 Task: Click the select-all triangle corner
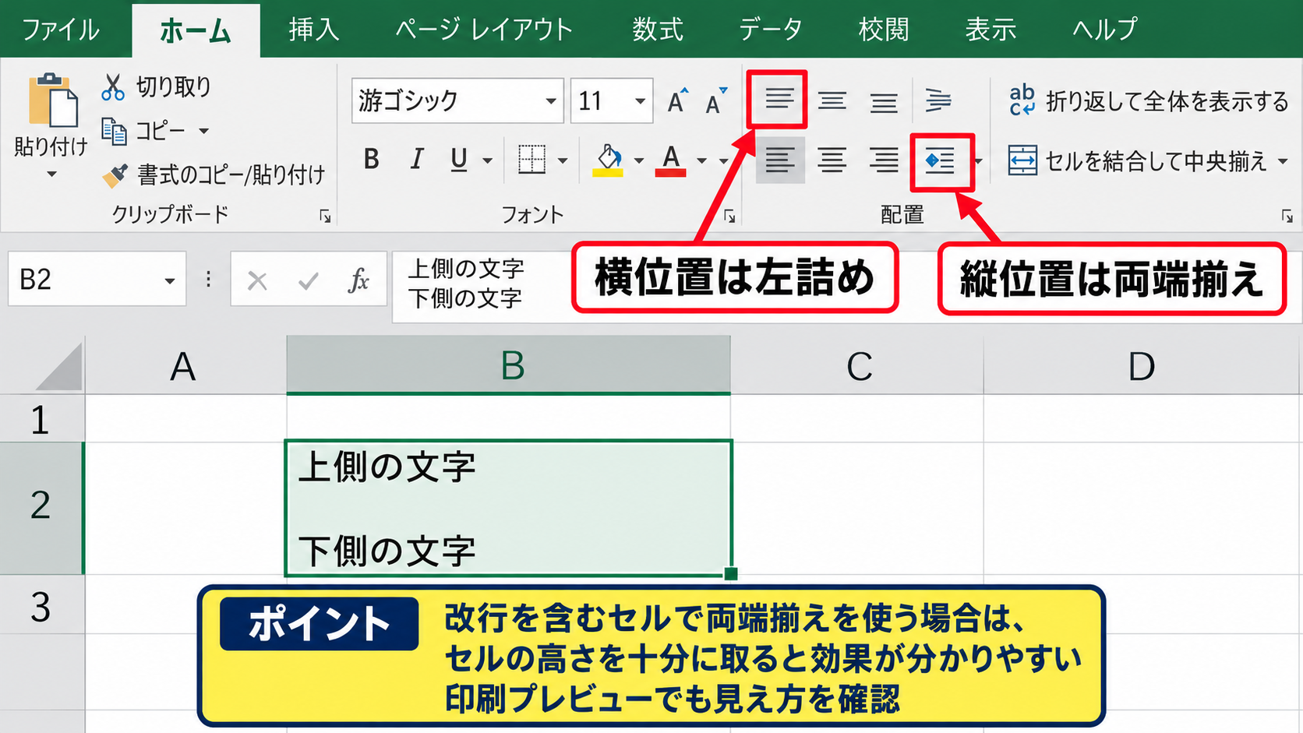59,366
